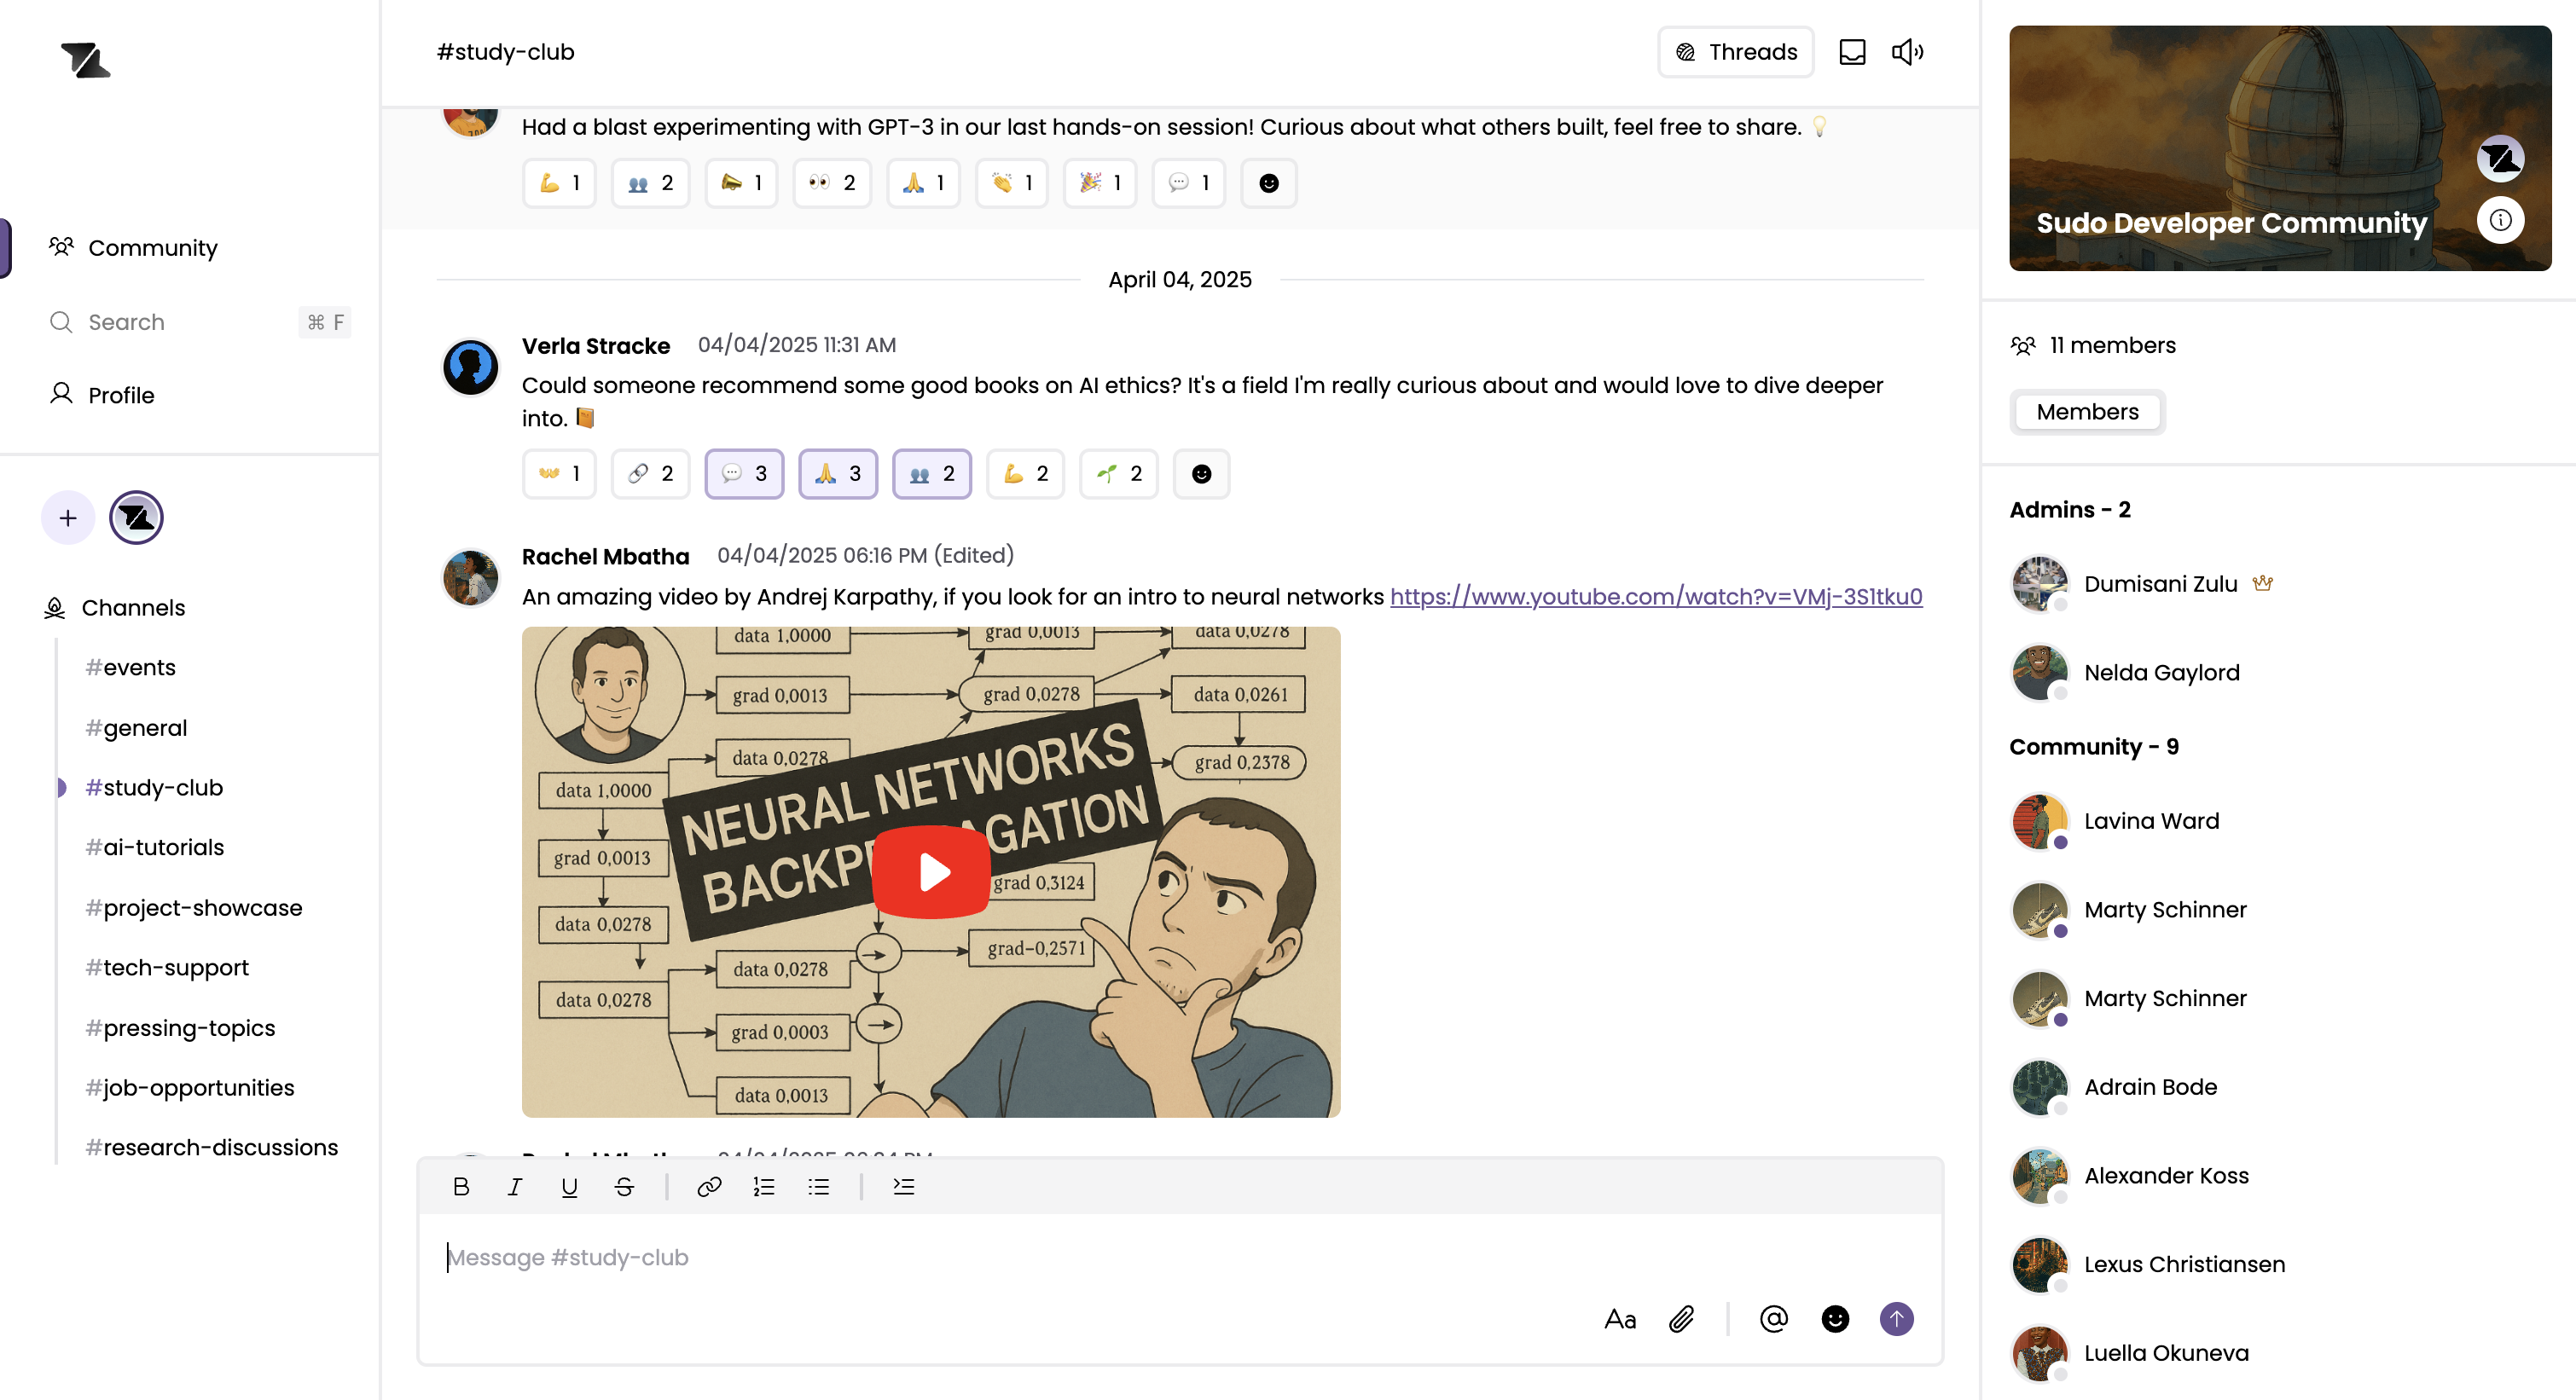The height and width of the screenshot is (1400, 2576).
Task: Toggle the link reaction on Verla's message
Action: click(x=651, y=474)
